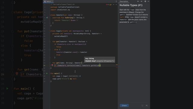This screenshot has width=193, height=109.
Task: Open Description panel settings gear
Action: tap(145, 1)
